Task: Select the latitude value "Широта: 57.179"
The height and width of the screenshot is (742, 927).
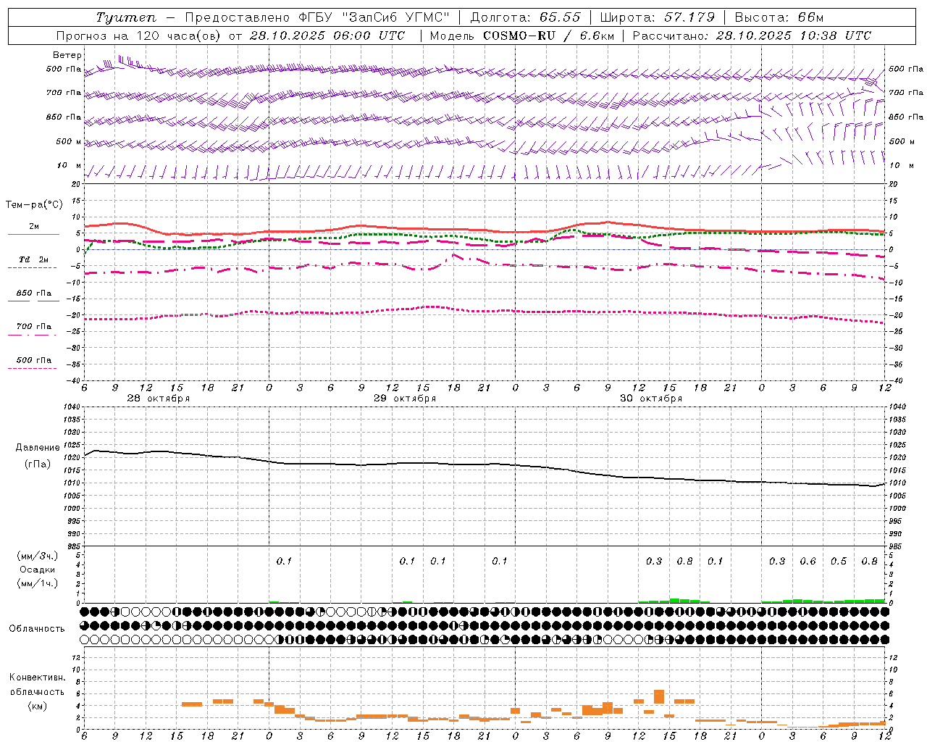Action: pos(658,17)
